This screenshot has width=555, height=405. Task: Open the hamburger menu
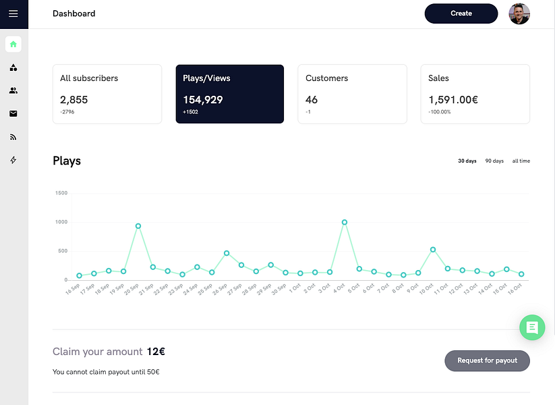point(13,13)
